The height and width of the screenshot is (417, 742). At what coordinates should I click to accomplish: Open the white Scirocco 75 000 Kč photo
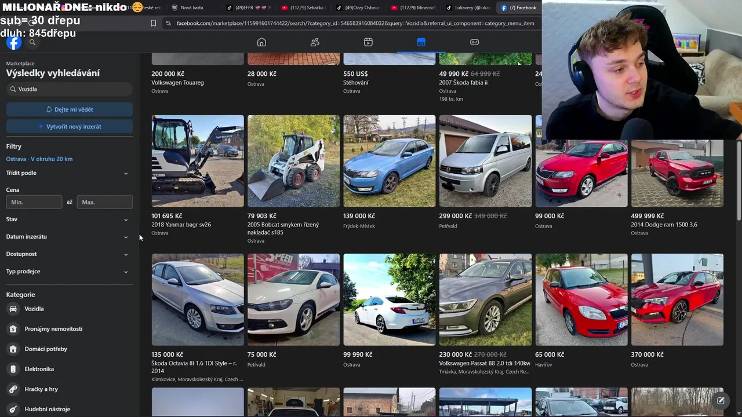[x=294, y=299]
